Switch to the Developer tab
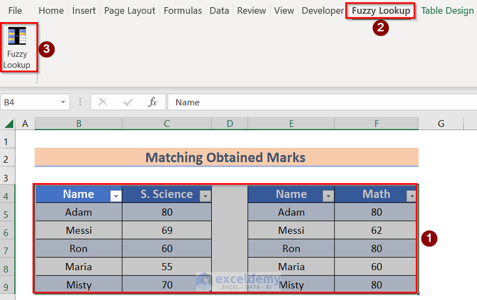 [x=323, y=11]
